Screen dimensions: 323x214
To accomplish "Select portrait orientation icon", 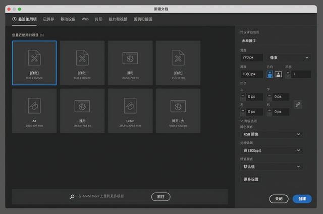I will click(x=270, y=74).
